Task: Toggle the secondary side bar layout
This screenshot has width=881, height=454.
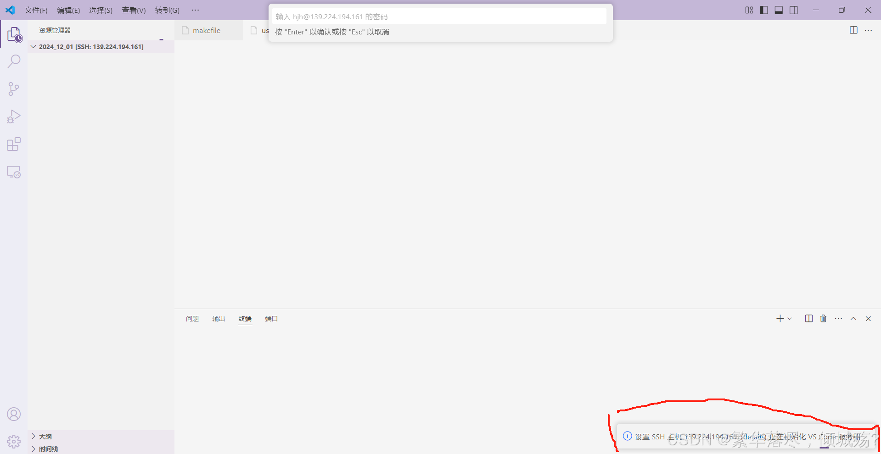Action: (794, 10)
